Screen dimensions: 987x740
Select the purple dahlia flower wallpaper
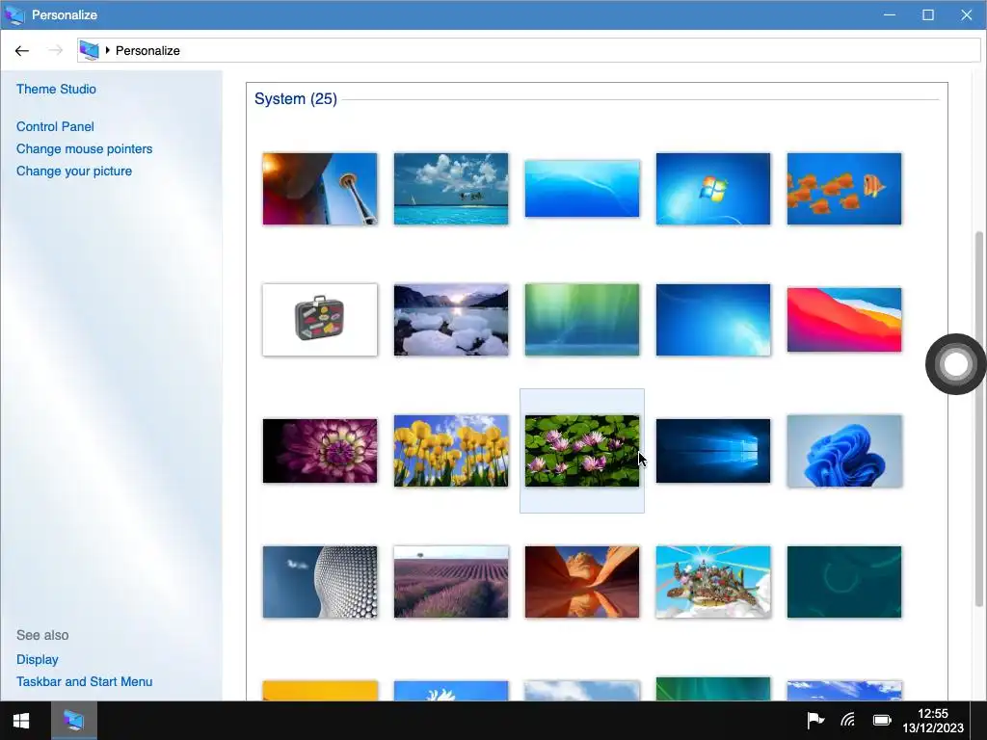[320, 451]
